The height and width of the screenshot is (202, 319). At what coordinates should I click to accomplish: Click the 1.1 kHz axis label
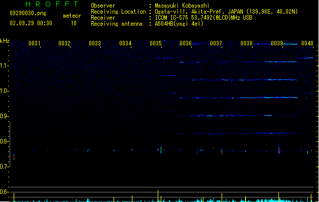pos(4,66)
